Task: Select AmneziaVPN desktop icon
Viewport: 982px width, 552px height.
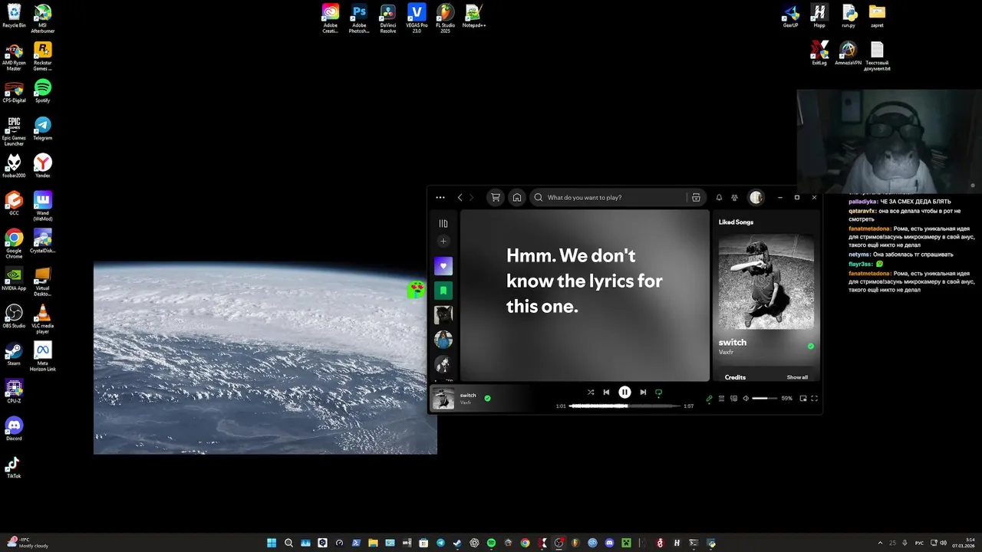Action: (x=848, y=53)
